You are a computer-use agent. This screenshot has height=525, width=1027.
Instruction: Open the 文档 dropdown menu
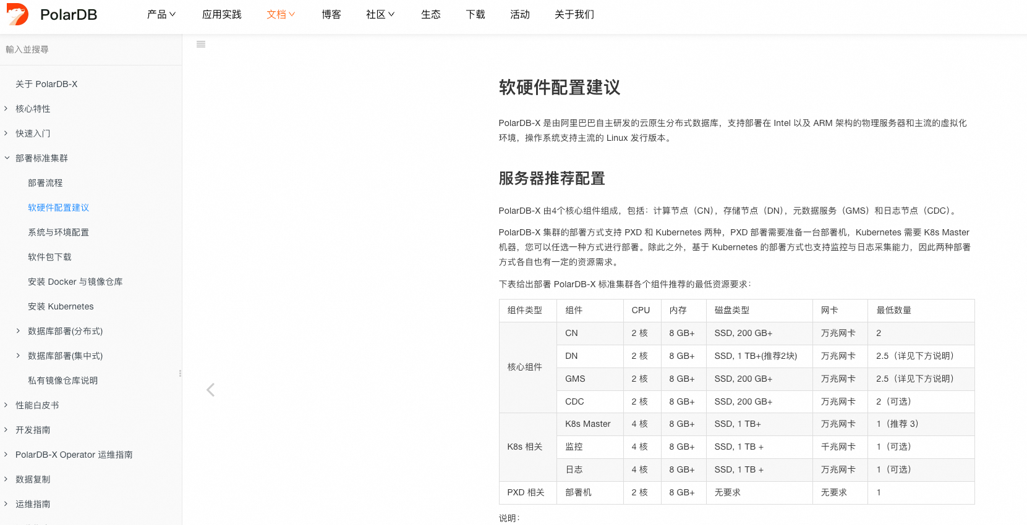pyautogui.click(x=281, y=14)
